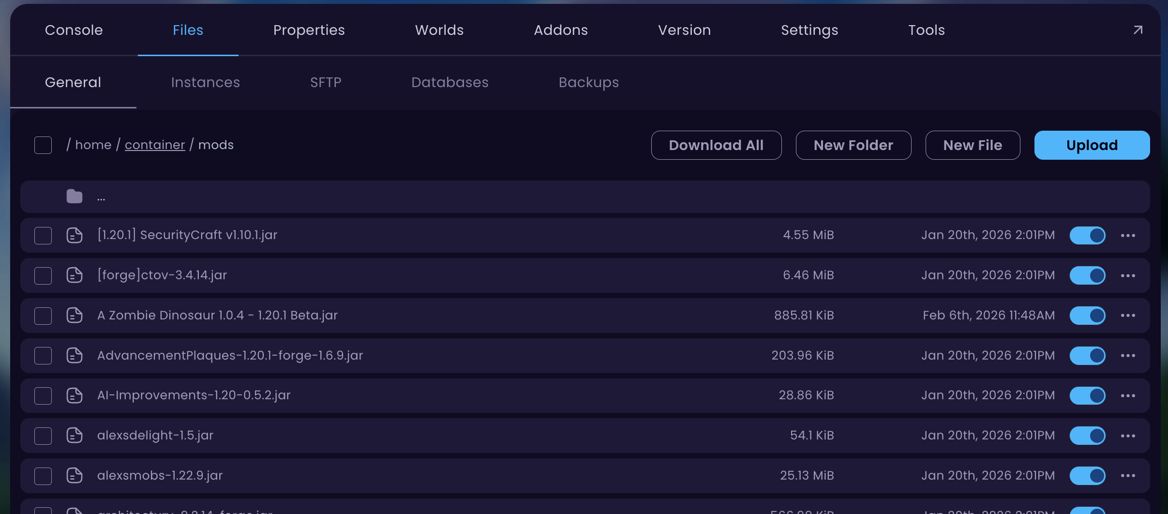Screen dimensions: 1168x514
Task: Select the General sub-tab
Action: tap(73, 82)
